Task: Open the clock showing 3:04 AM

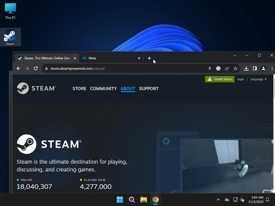Action: (x=256, y=200)
